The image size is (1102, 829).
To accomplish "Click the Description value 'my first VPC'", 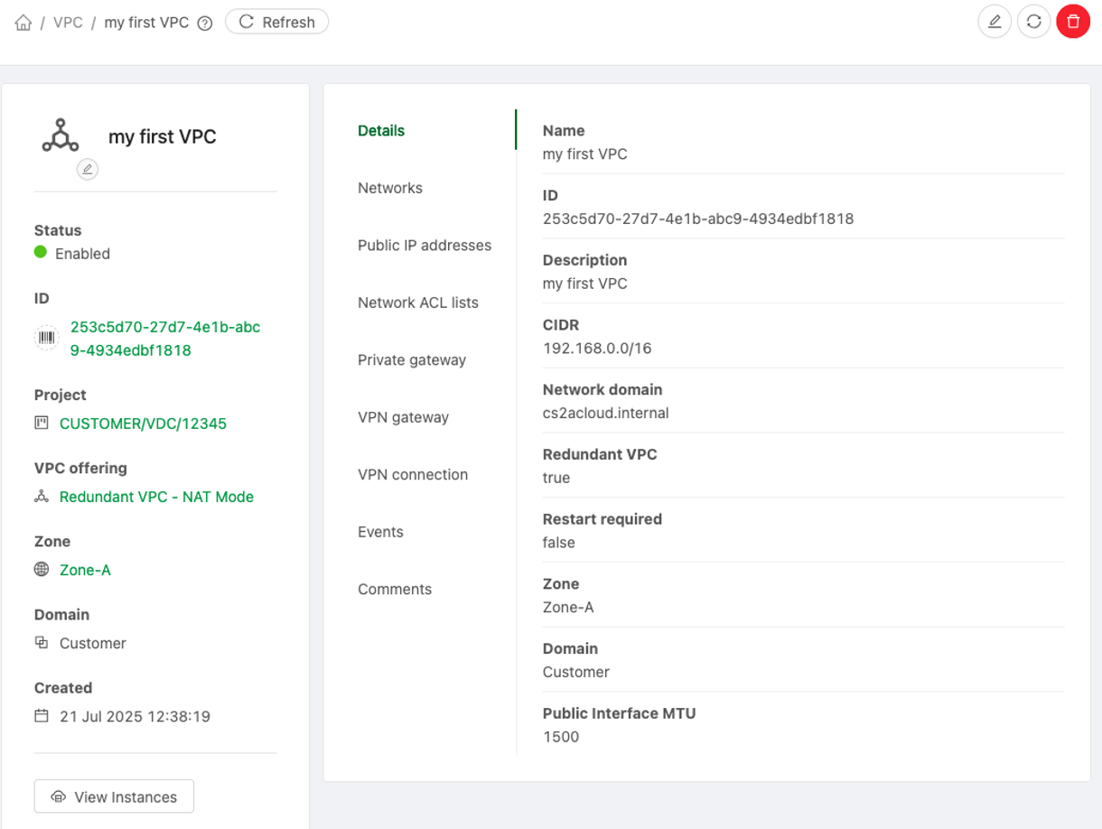I will (x=584, y=284).
